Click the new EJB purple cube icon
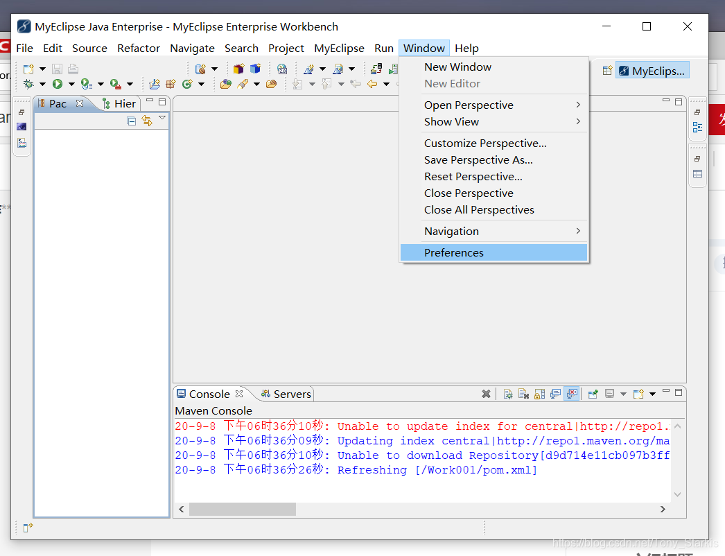Viewport: 725px width, 556px height. coord(238,69)
